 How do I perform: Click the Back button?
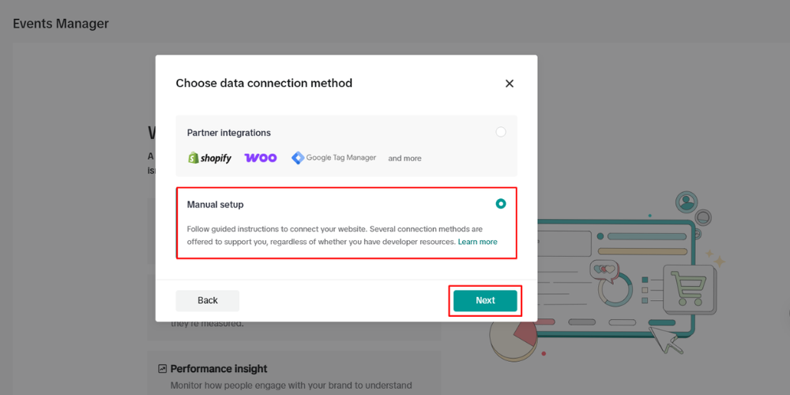[x=208, y=300]
